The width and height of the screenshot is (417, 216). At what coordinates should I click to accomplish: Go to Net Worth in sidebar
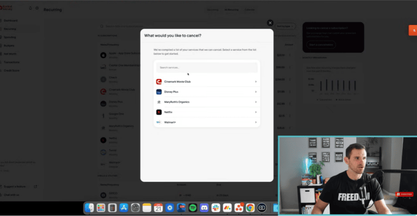(x=10, y=54)
